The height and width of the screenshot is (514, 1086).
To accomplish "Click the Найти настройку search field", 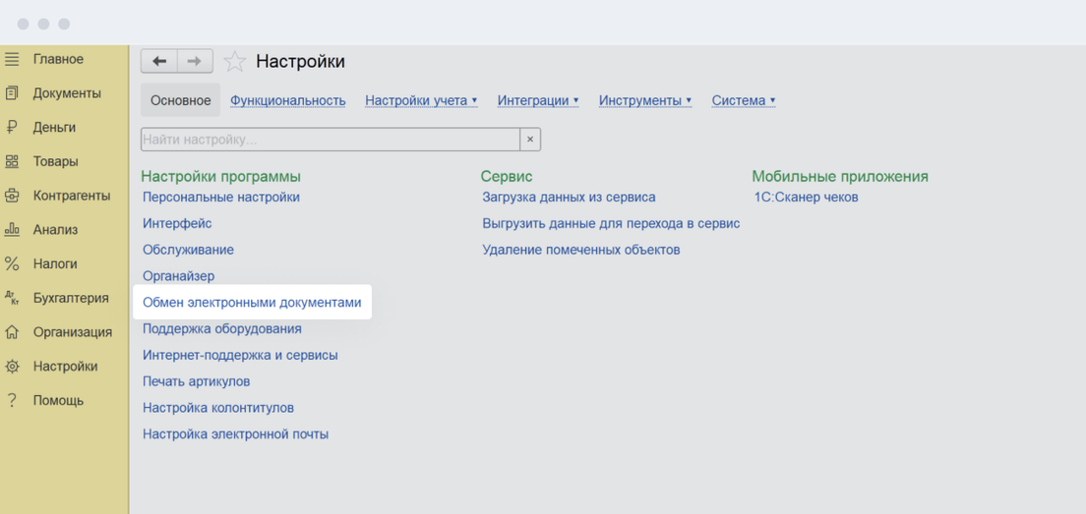I will 330,140.
